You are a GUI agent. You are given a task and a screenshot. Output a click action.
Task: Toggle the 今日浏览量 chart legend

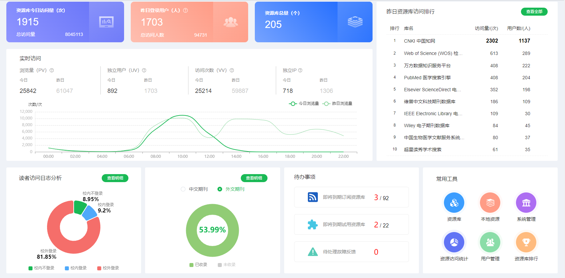point(304,104)
